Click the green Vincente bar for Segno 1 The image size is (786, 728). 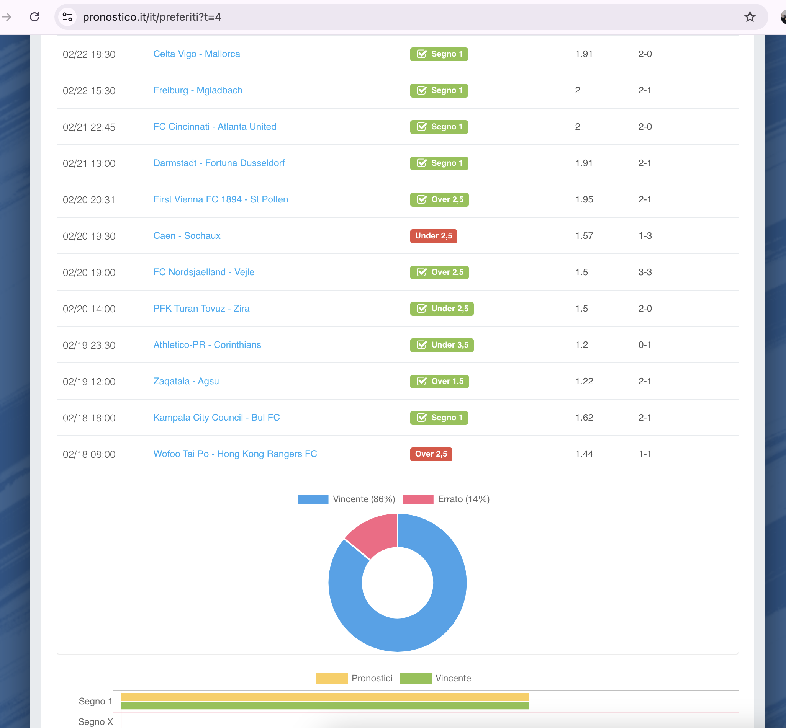pos(325,705)
